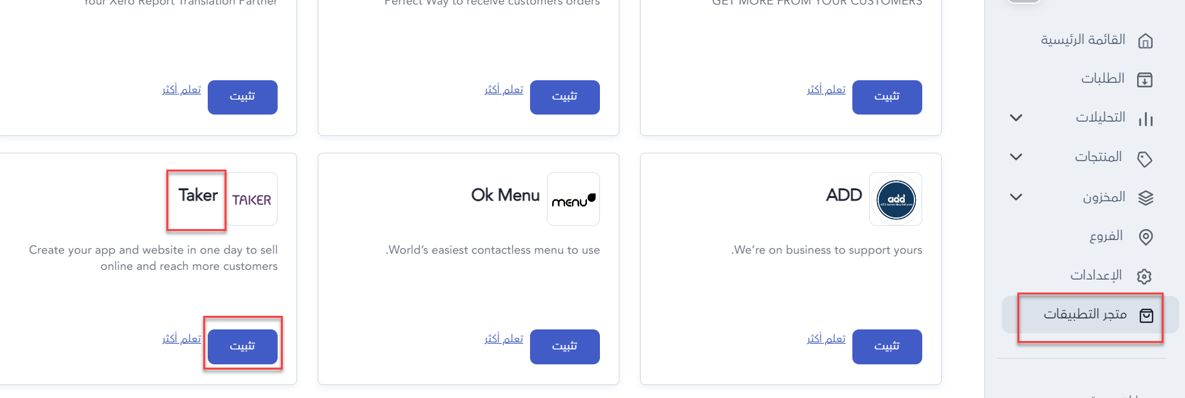Screen dimensions: 1185x398
Task: Click the Taker app logo
Action: [x=252, y=199]
